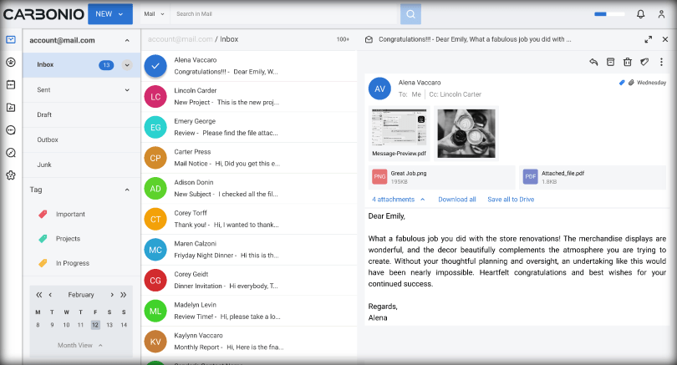Deselect the checked Alena Vaccaro email
This screenshot has width=677, height=365.
click(155, 66)
